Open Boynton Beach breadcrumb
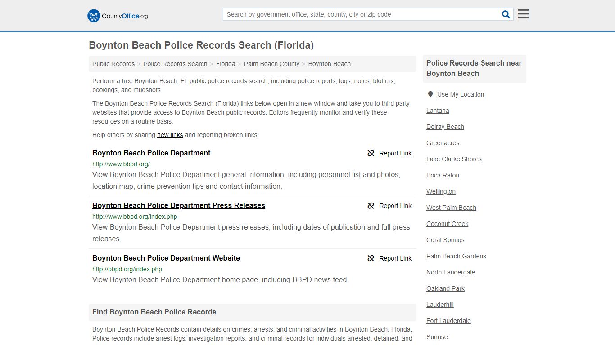The image size is (615, 345). [x=330, y=64]
